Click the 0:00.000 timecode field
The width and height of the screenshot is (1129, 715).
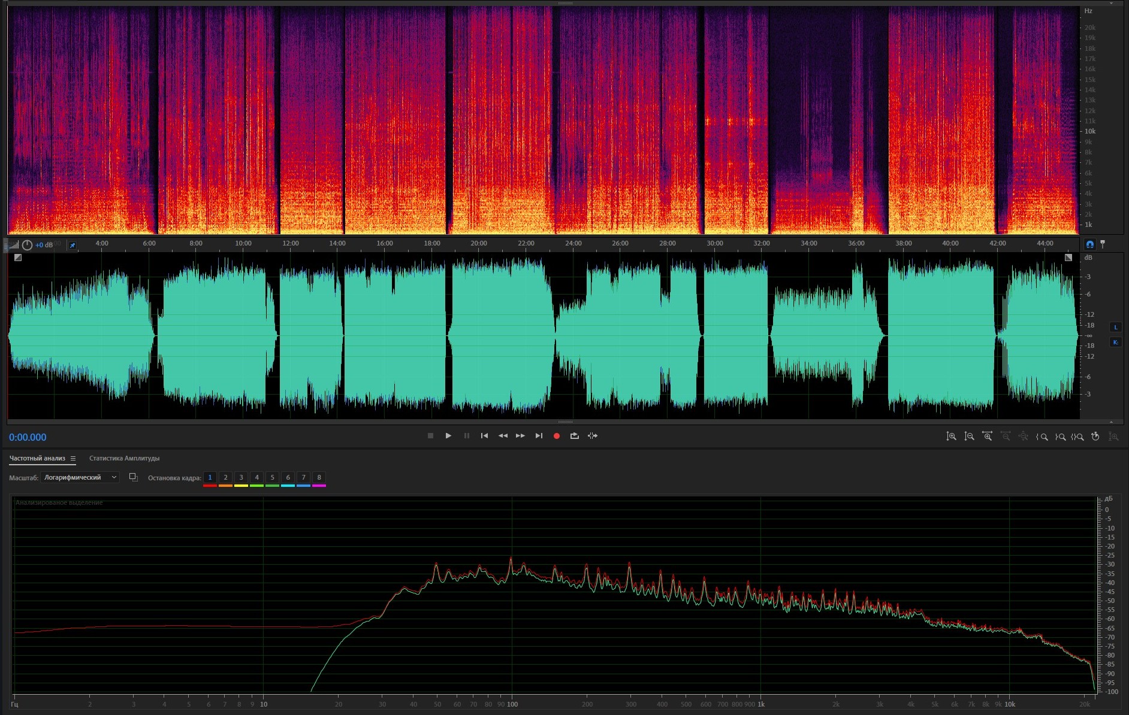point(28,437)
